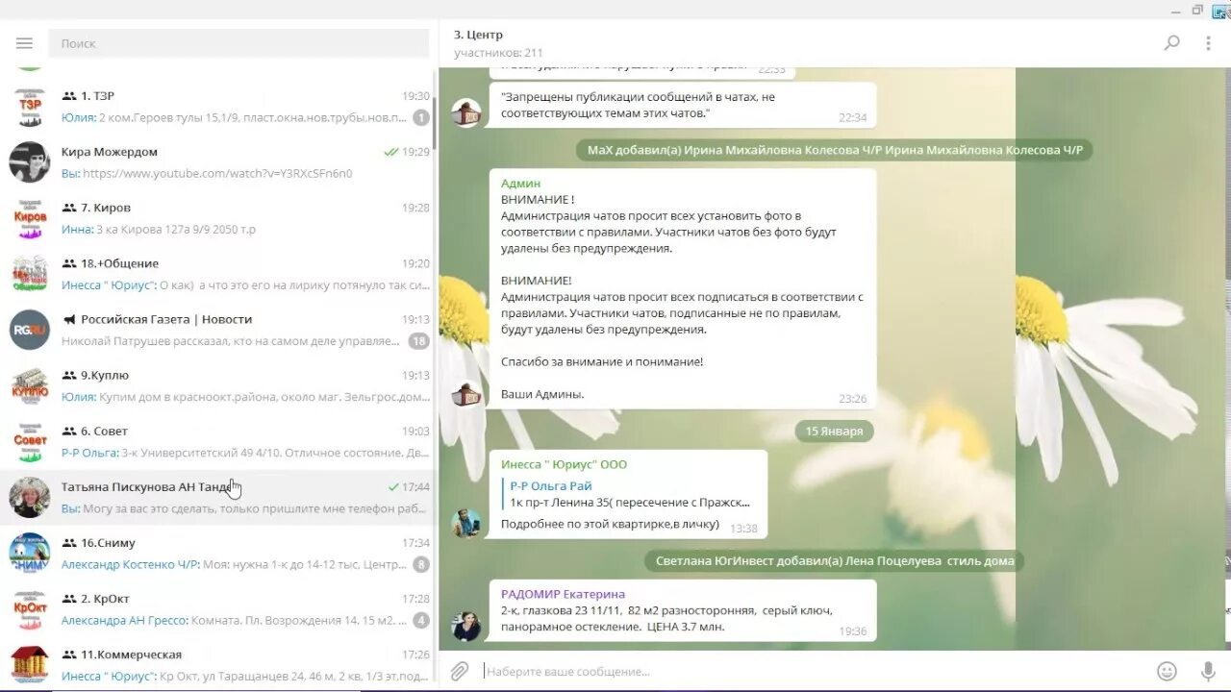
Task: Click Татьяна Пискунова profile photo
Action: click(x=30, y=497)
